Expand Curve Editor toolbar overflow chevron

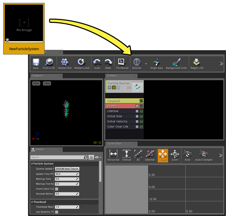[220, 155]
